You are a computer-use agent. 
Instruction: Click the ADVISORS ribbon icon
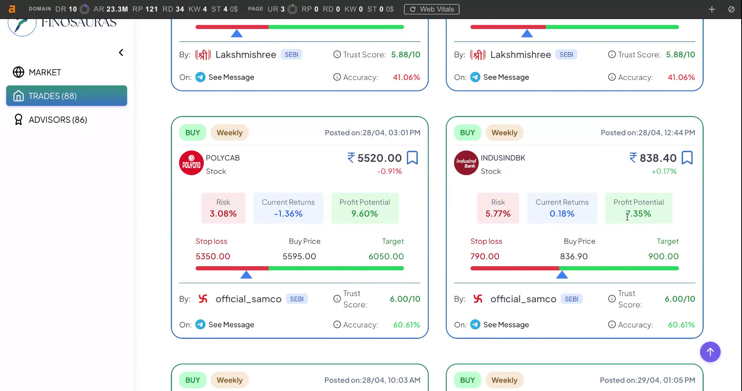pyautogui.click(x=18, y=120)
